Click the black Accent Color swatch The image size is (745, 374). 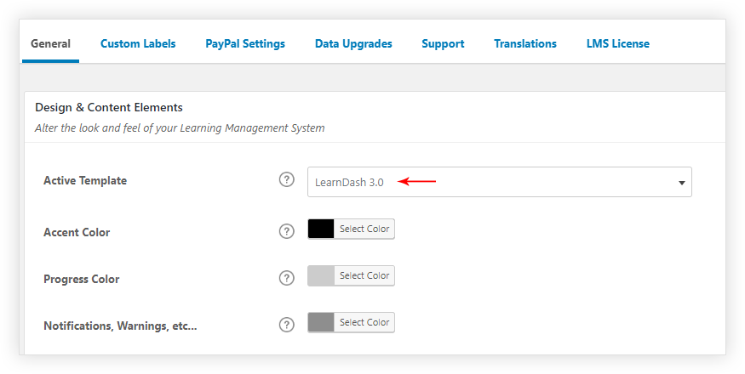click(x=321, y=229)
